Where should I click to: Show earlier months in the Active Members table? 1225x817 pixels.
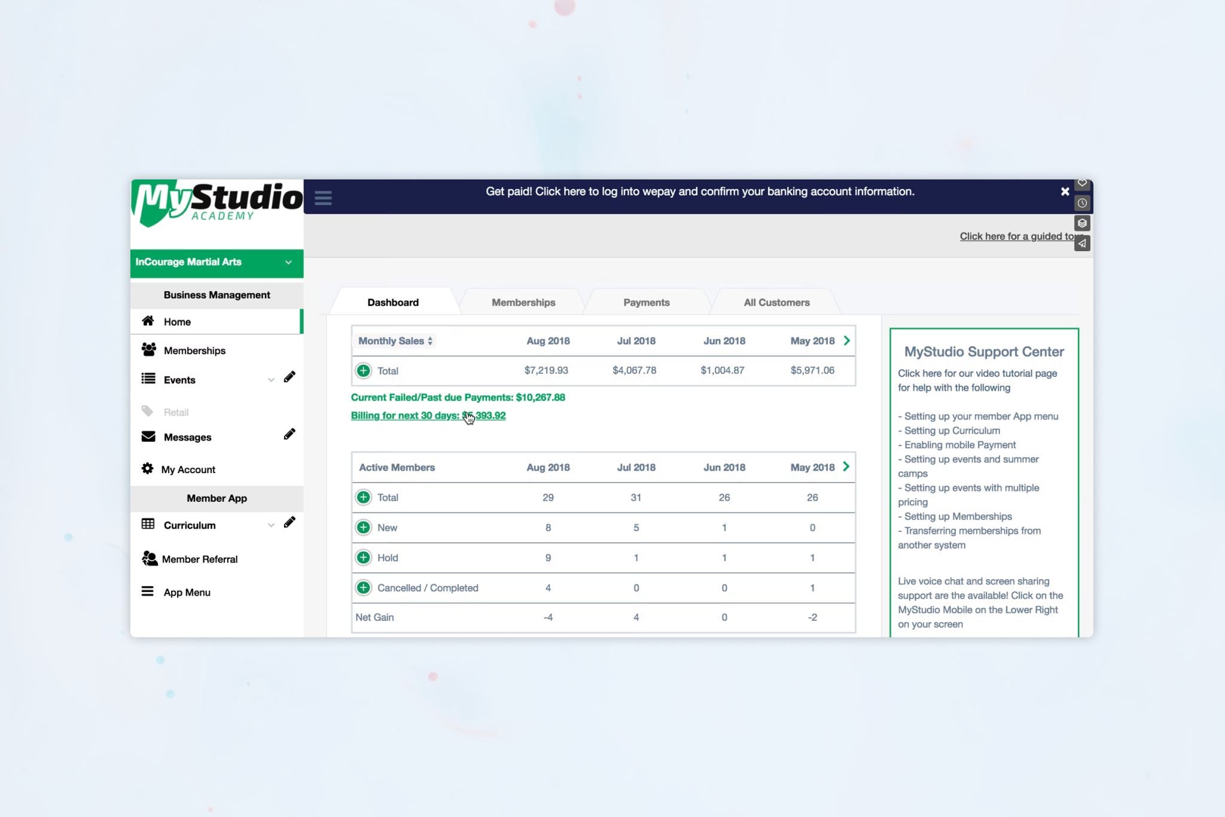click(x=846, y=467)
